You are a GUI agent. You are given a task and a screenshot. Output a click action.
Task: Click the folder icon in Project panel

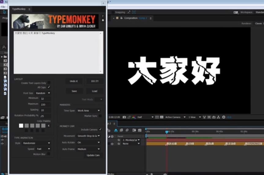(5, 57)
